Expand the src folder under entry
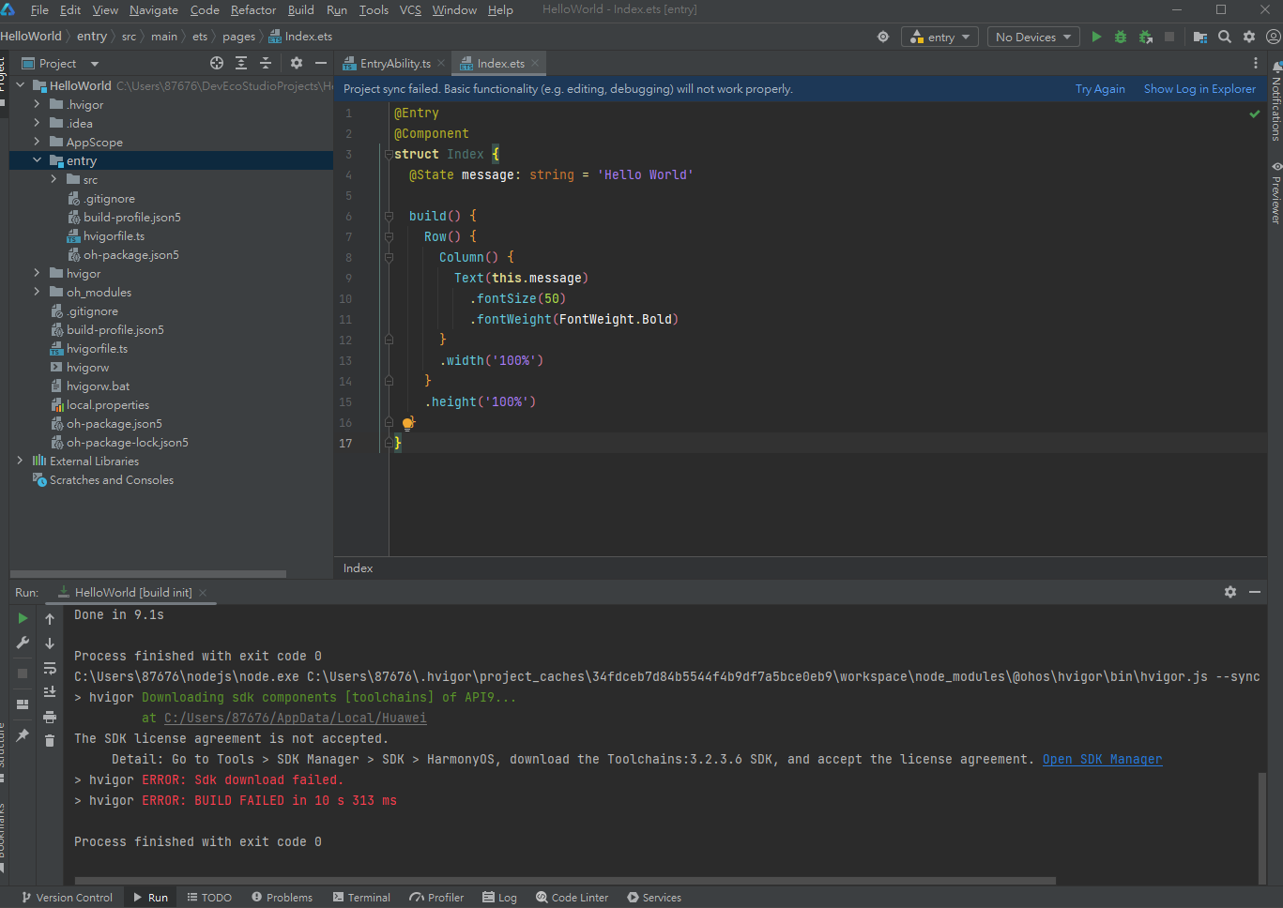 pos(53,179)
